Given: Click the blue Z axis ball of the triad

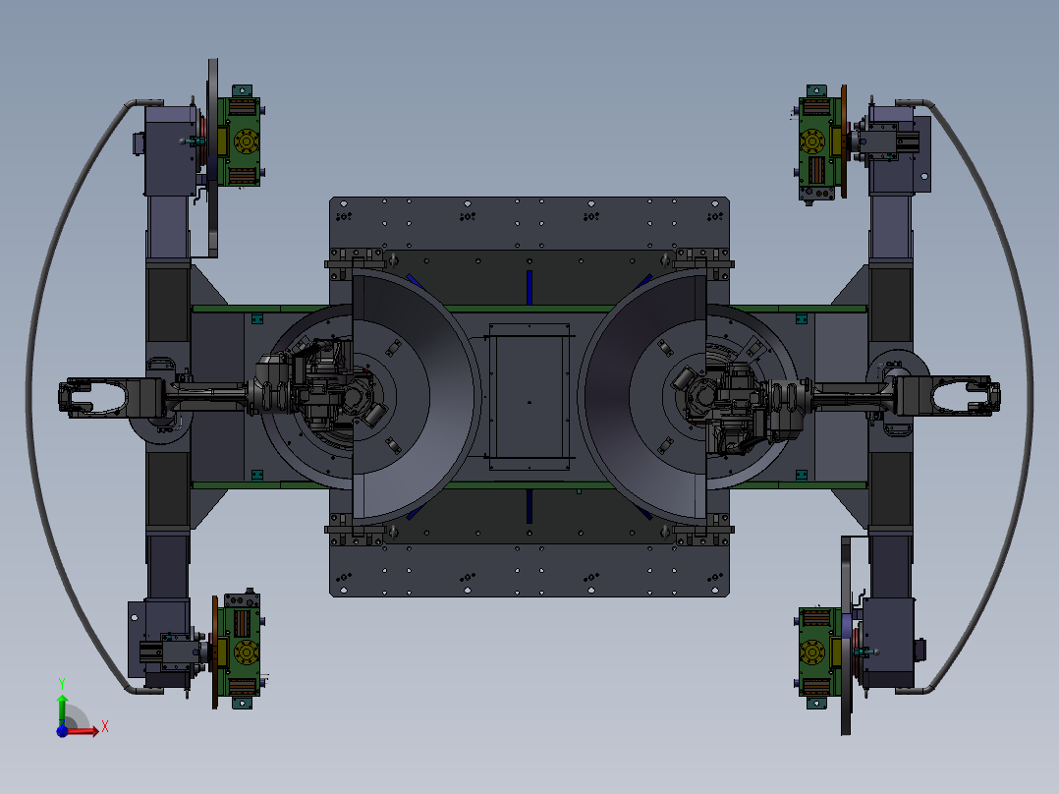Looking at the screenshot, I should pos(62,731).
